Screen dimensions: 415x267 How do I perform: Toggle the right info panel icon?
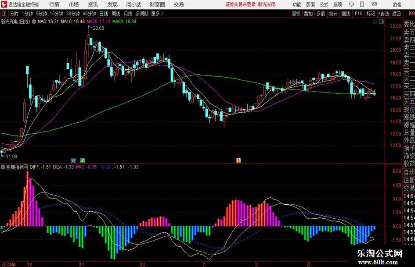tap(381, 22)
